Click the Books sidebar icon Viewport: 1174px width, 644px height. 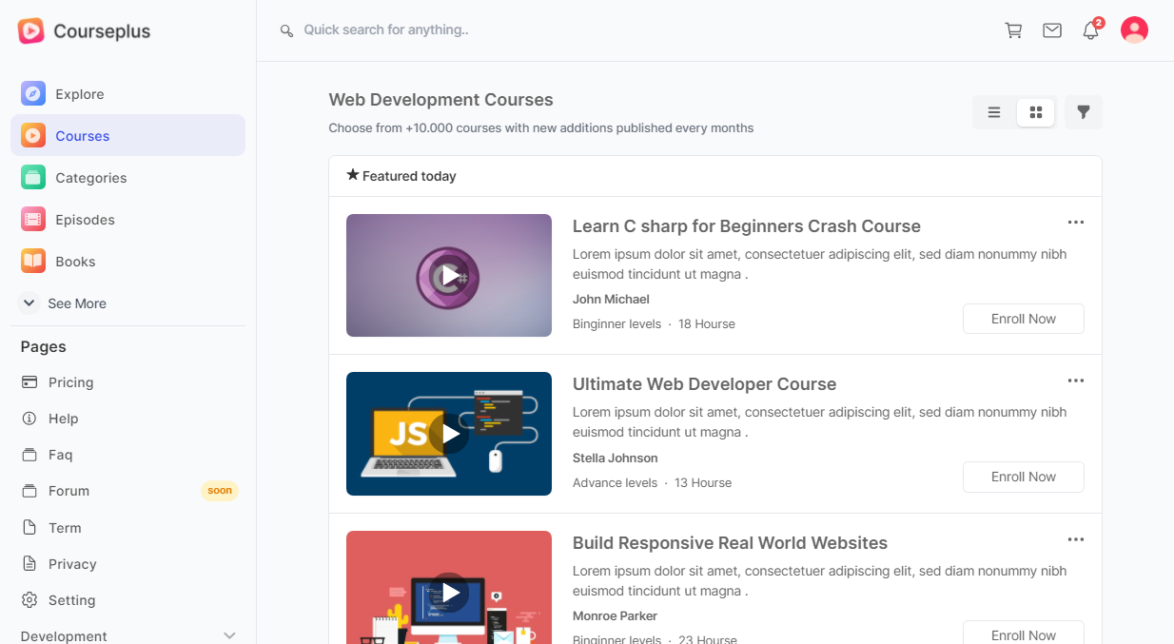tap(33, 262)
